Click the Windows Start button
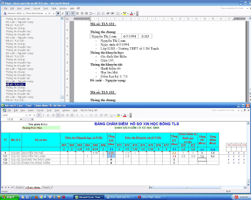Screen dimensions: 251x200 (8, 197)
